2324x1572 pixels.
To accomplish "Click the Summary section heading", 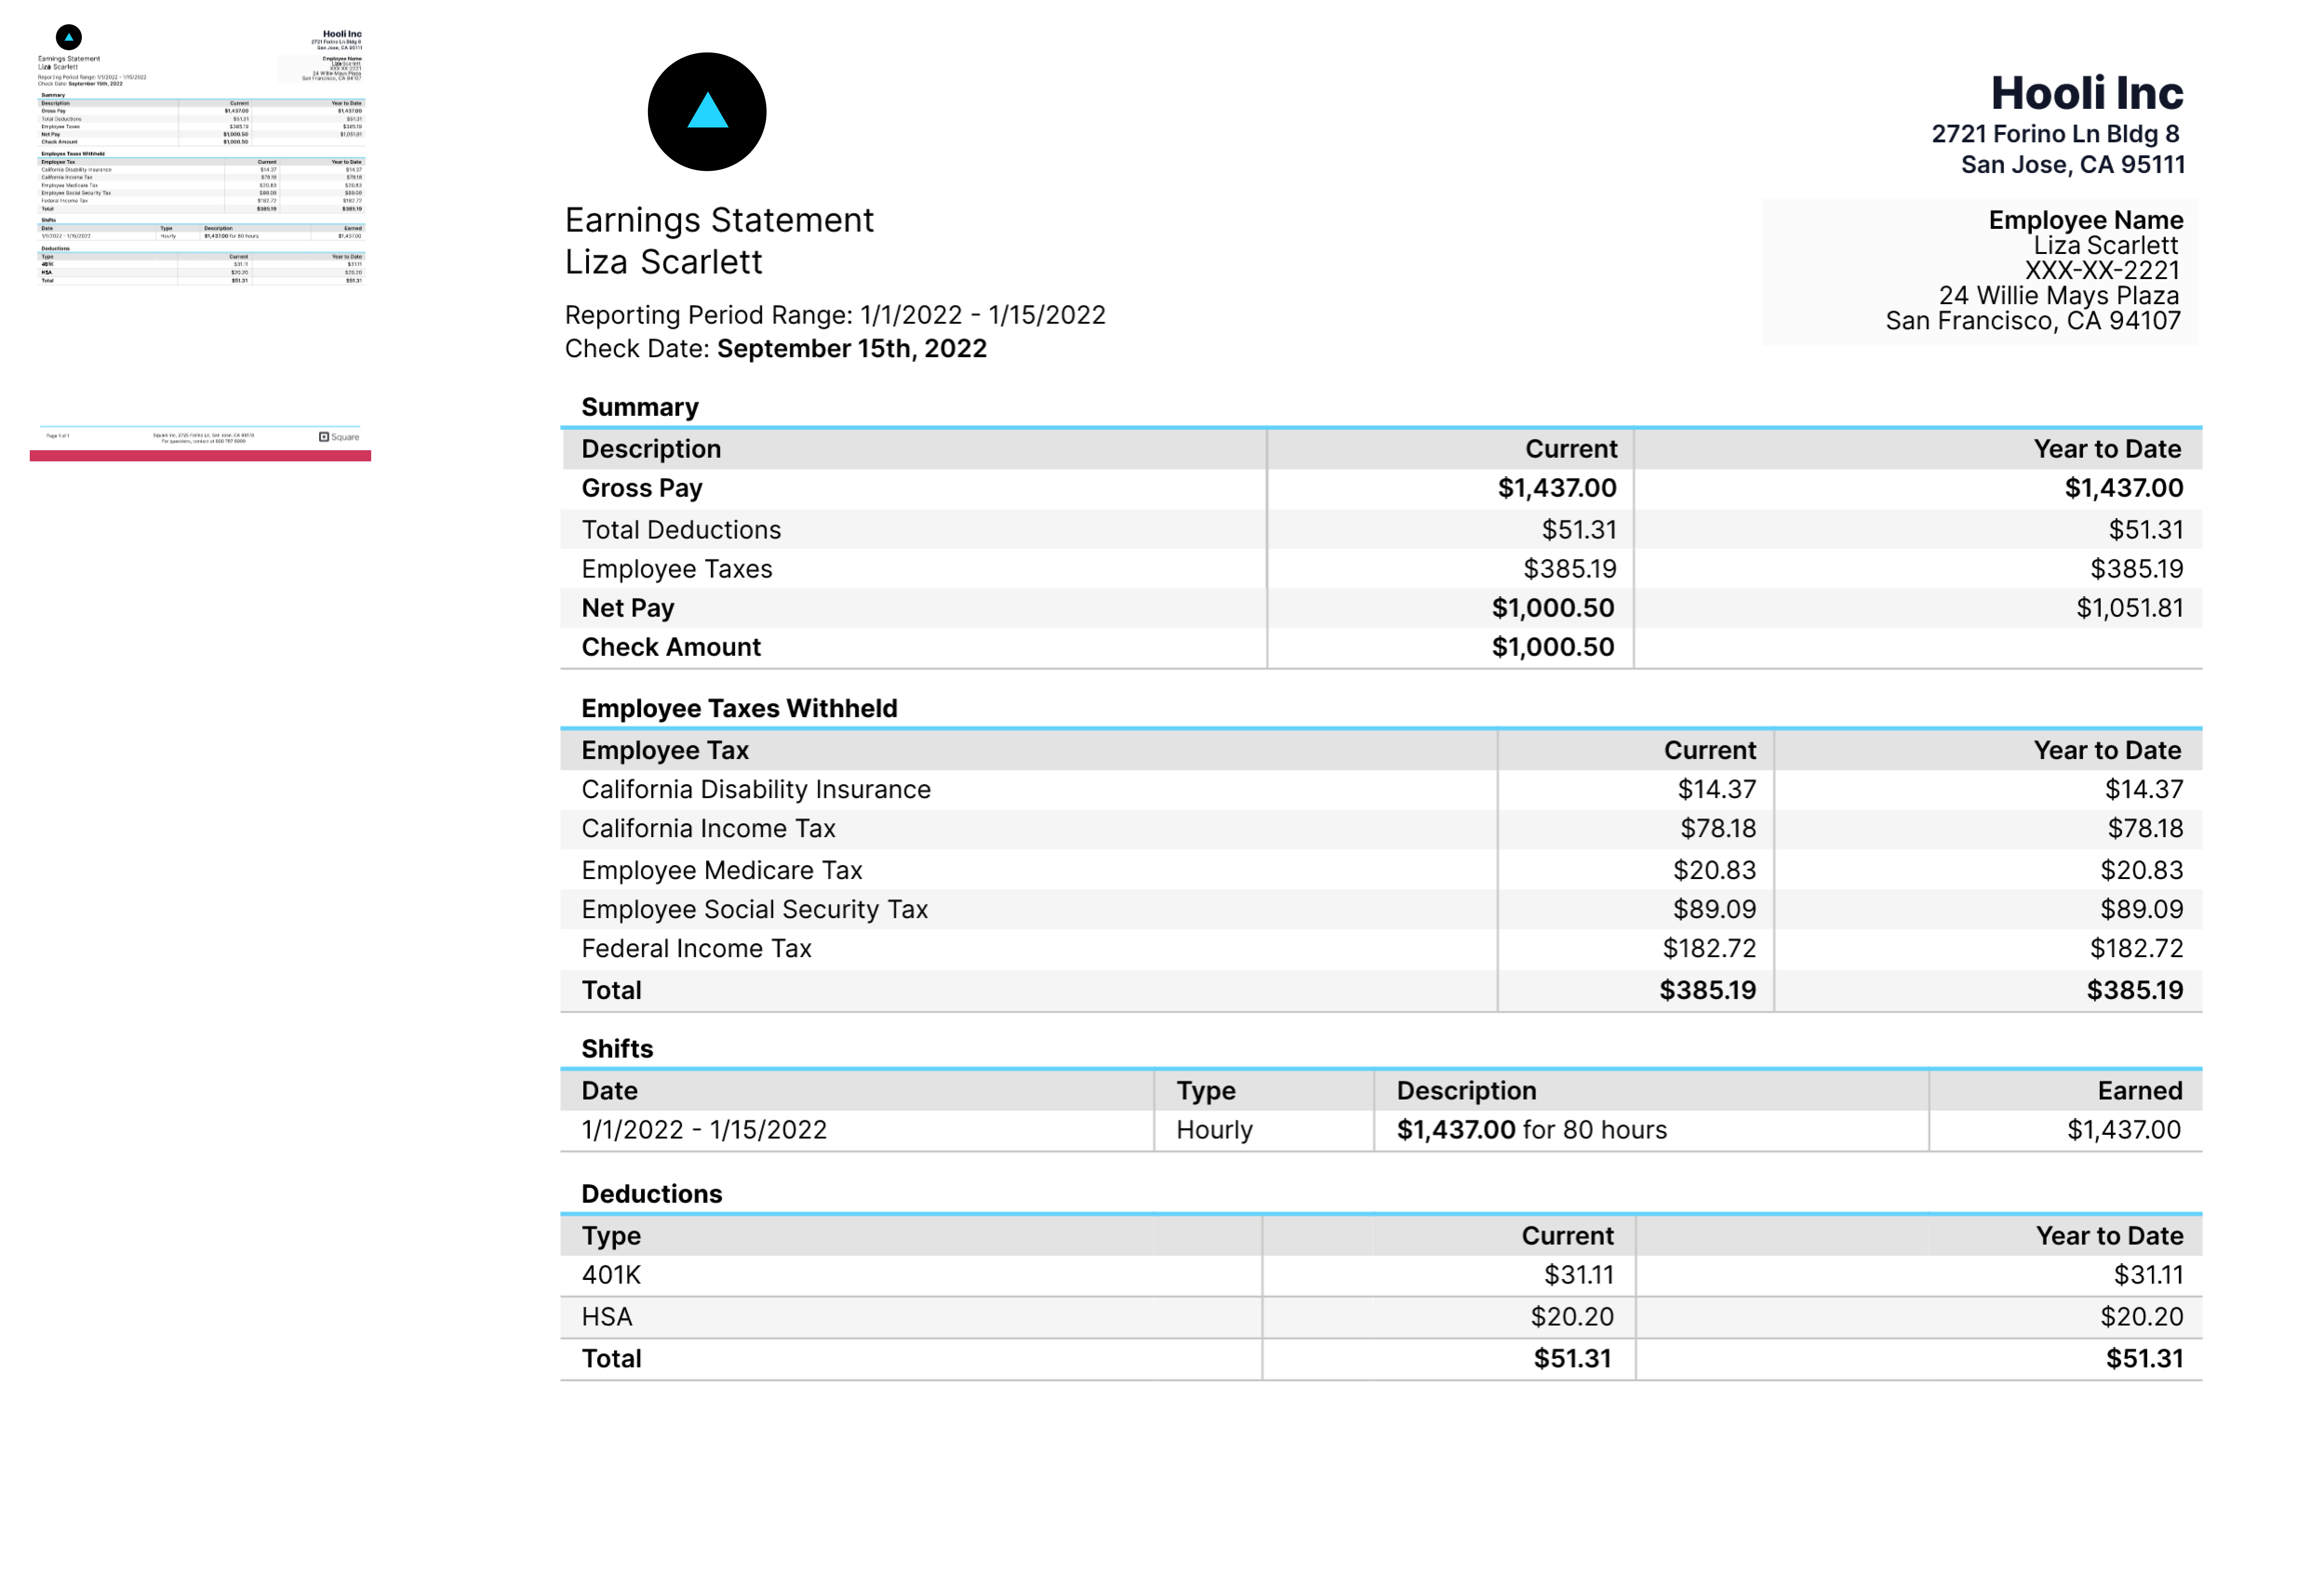I will click(640, 407).
